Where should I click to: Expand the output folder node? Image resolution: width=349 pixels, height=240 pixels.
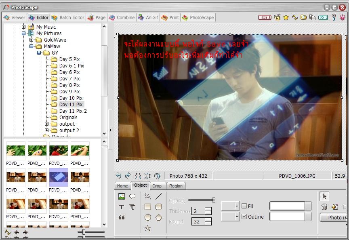46,124
